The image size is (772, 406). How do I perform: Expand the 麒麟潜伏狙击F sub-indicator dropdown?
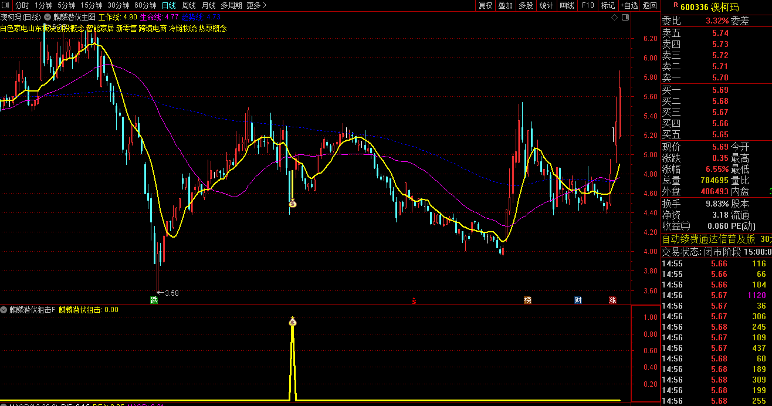tap(4, 310)
